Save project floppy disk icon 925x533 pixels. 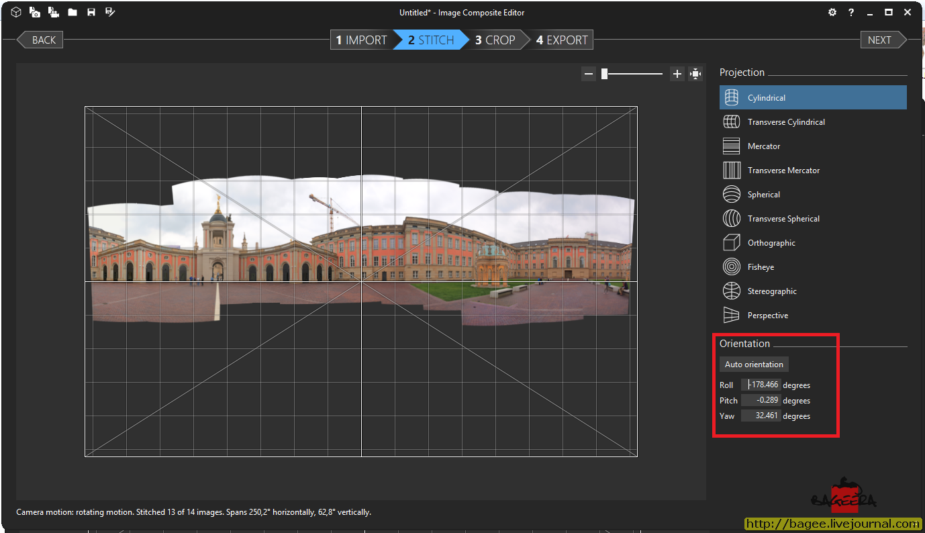coord(91,12)
